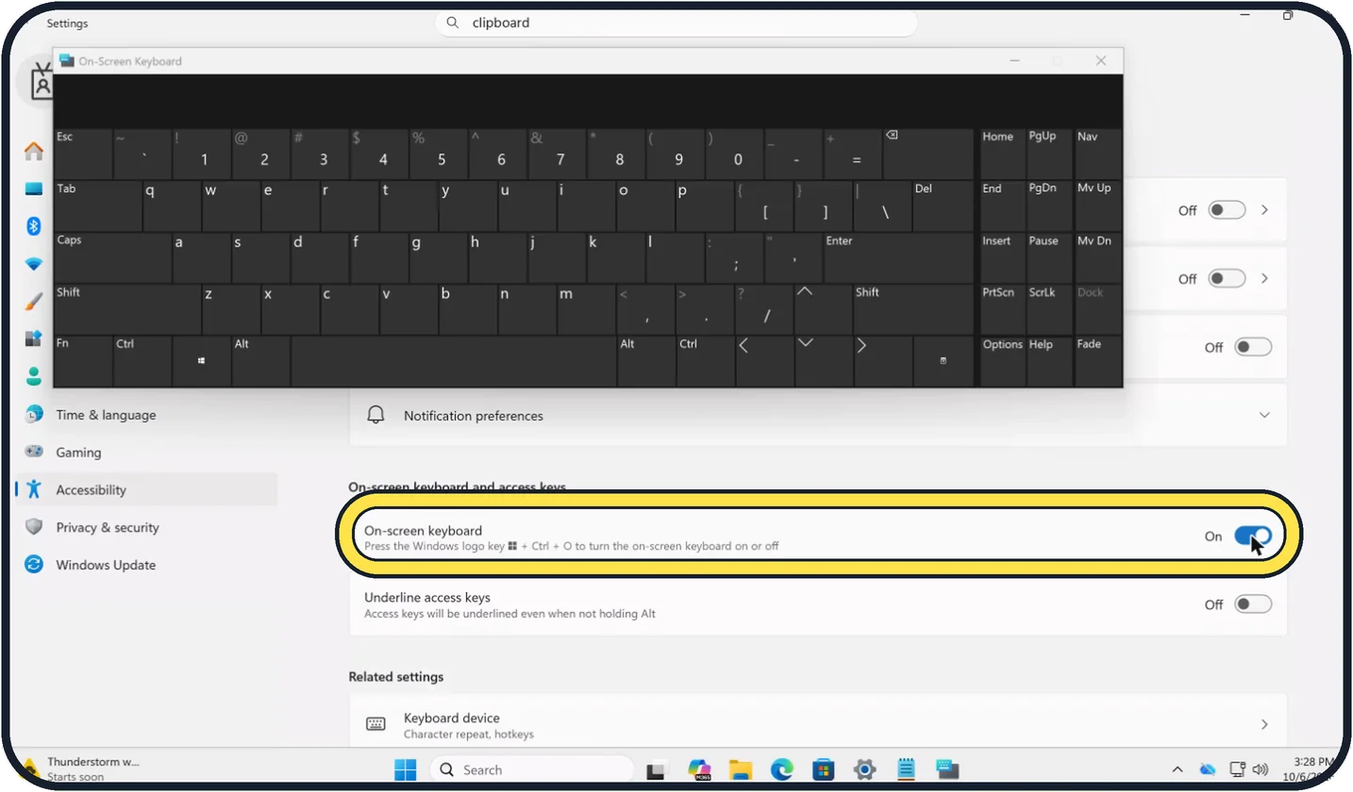Image resolution: width=1353 pixels, height=792 pixels.
Task: Tap the backspace key on the on-screen keyboard
Action: tap(927, 154)
